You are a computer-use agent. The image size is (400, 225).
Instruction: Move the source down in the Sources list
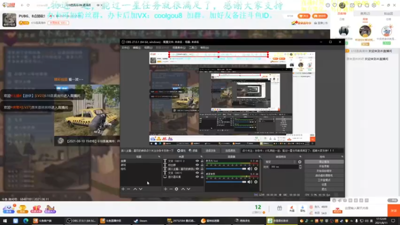(188, 189)
